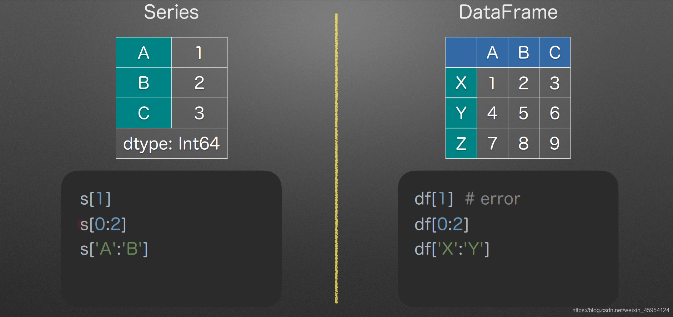Image resolution: width=673 pixels, height=317 pixels.
Task: Click cell value 1 in DataFrame row X
Action: [x=492, y=83]
